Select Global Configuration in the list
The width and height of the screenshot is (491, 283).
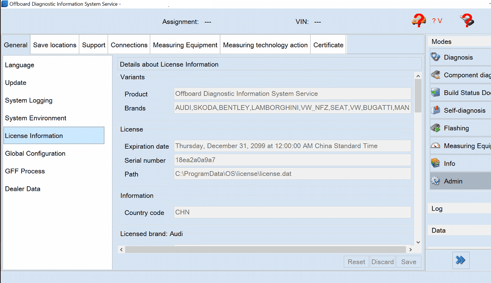tap(35, 153)
